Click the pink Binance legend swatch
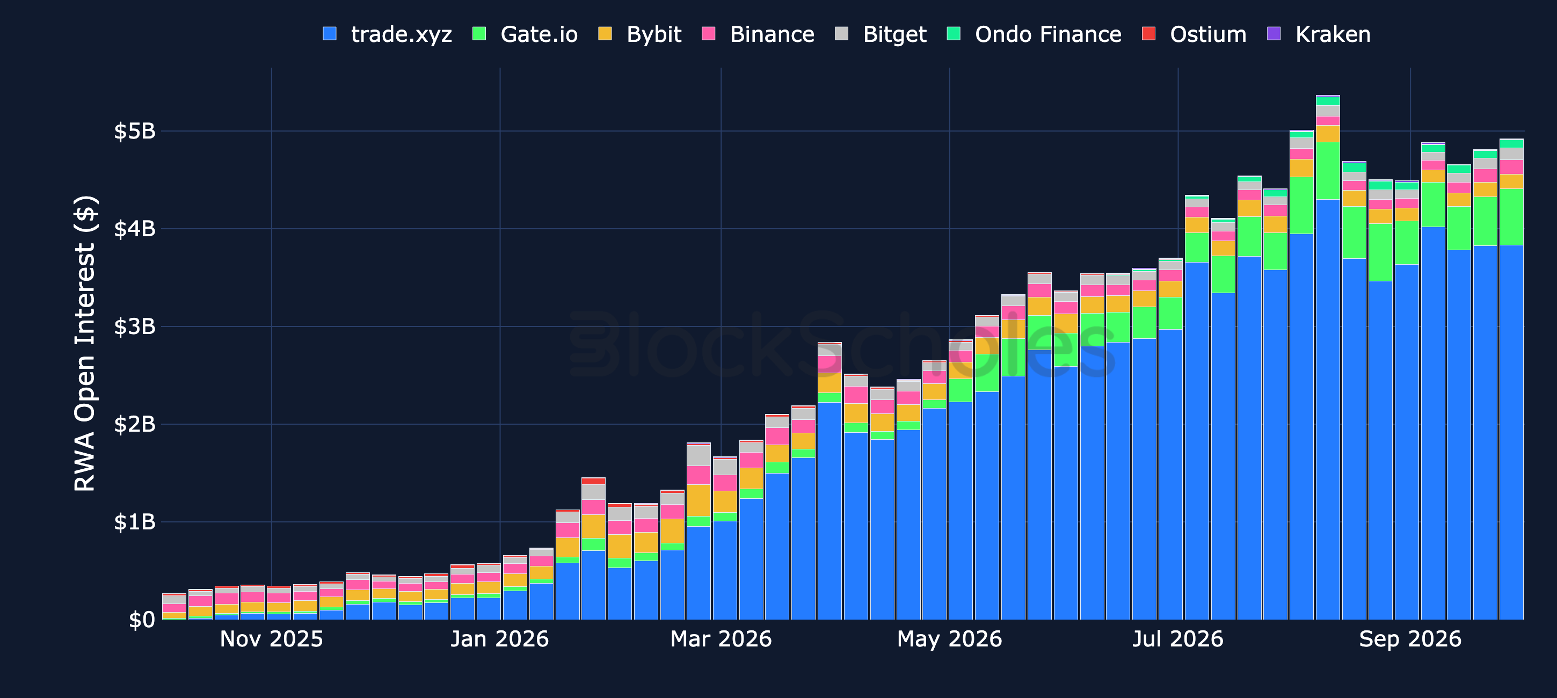Image resolution: width=1557 pixels, height=698 pixels. pyautogui.click(x=708, y=34)
